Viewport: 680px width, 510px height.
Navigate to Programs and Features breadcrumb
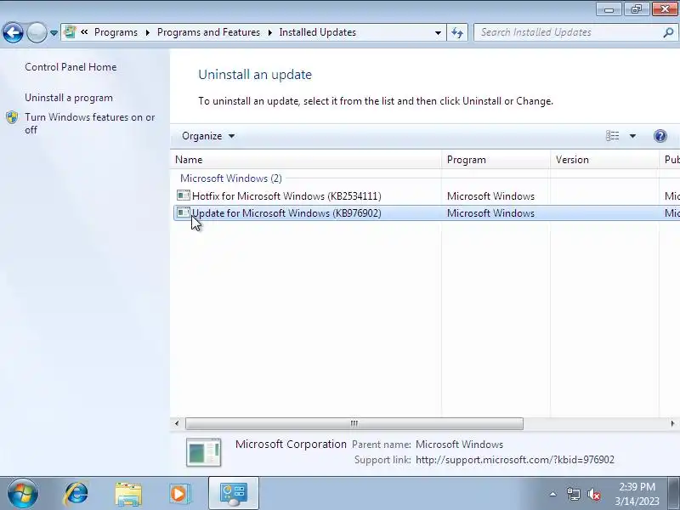tap(208, 32)
